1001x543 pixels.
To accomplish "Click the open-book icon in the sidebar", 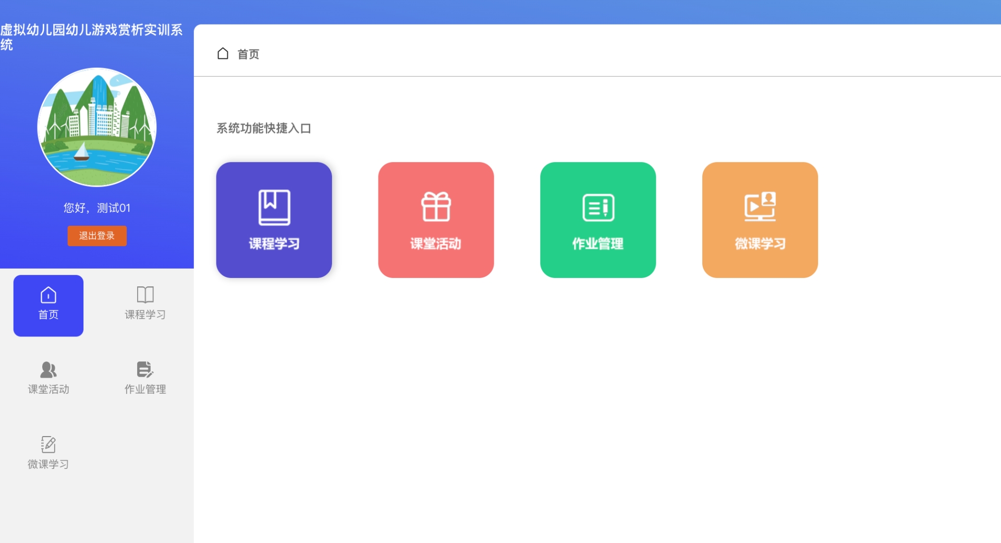I will coord(145,295).
